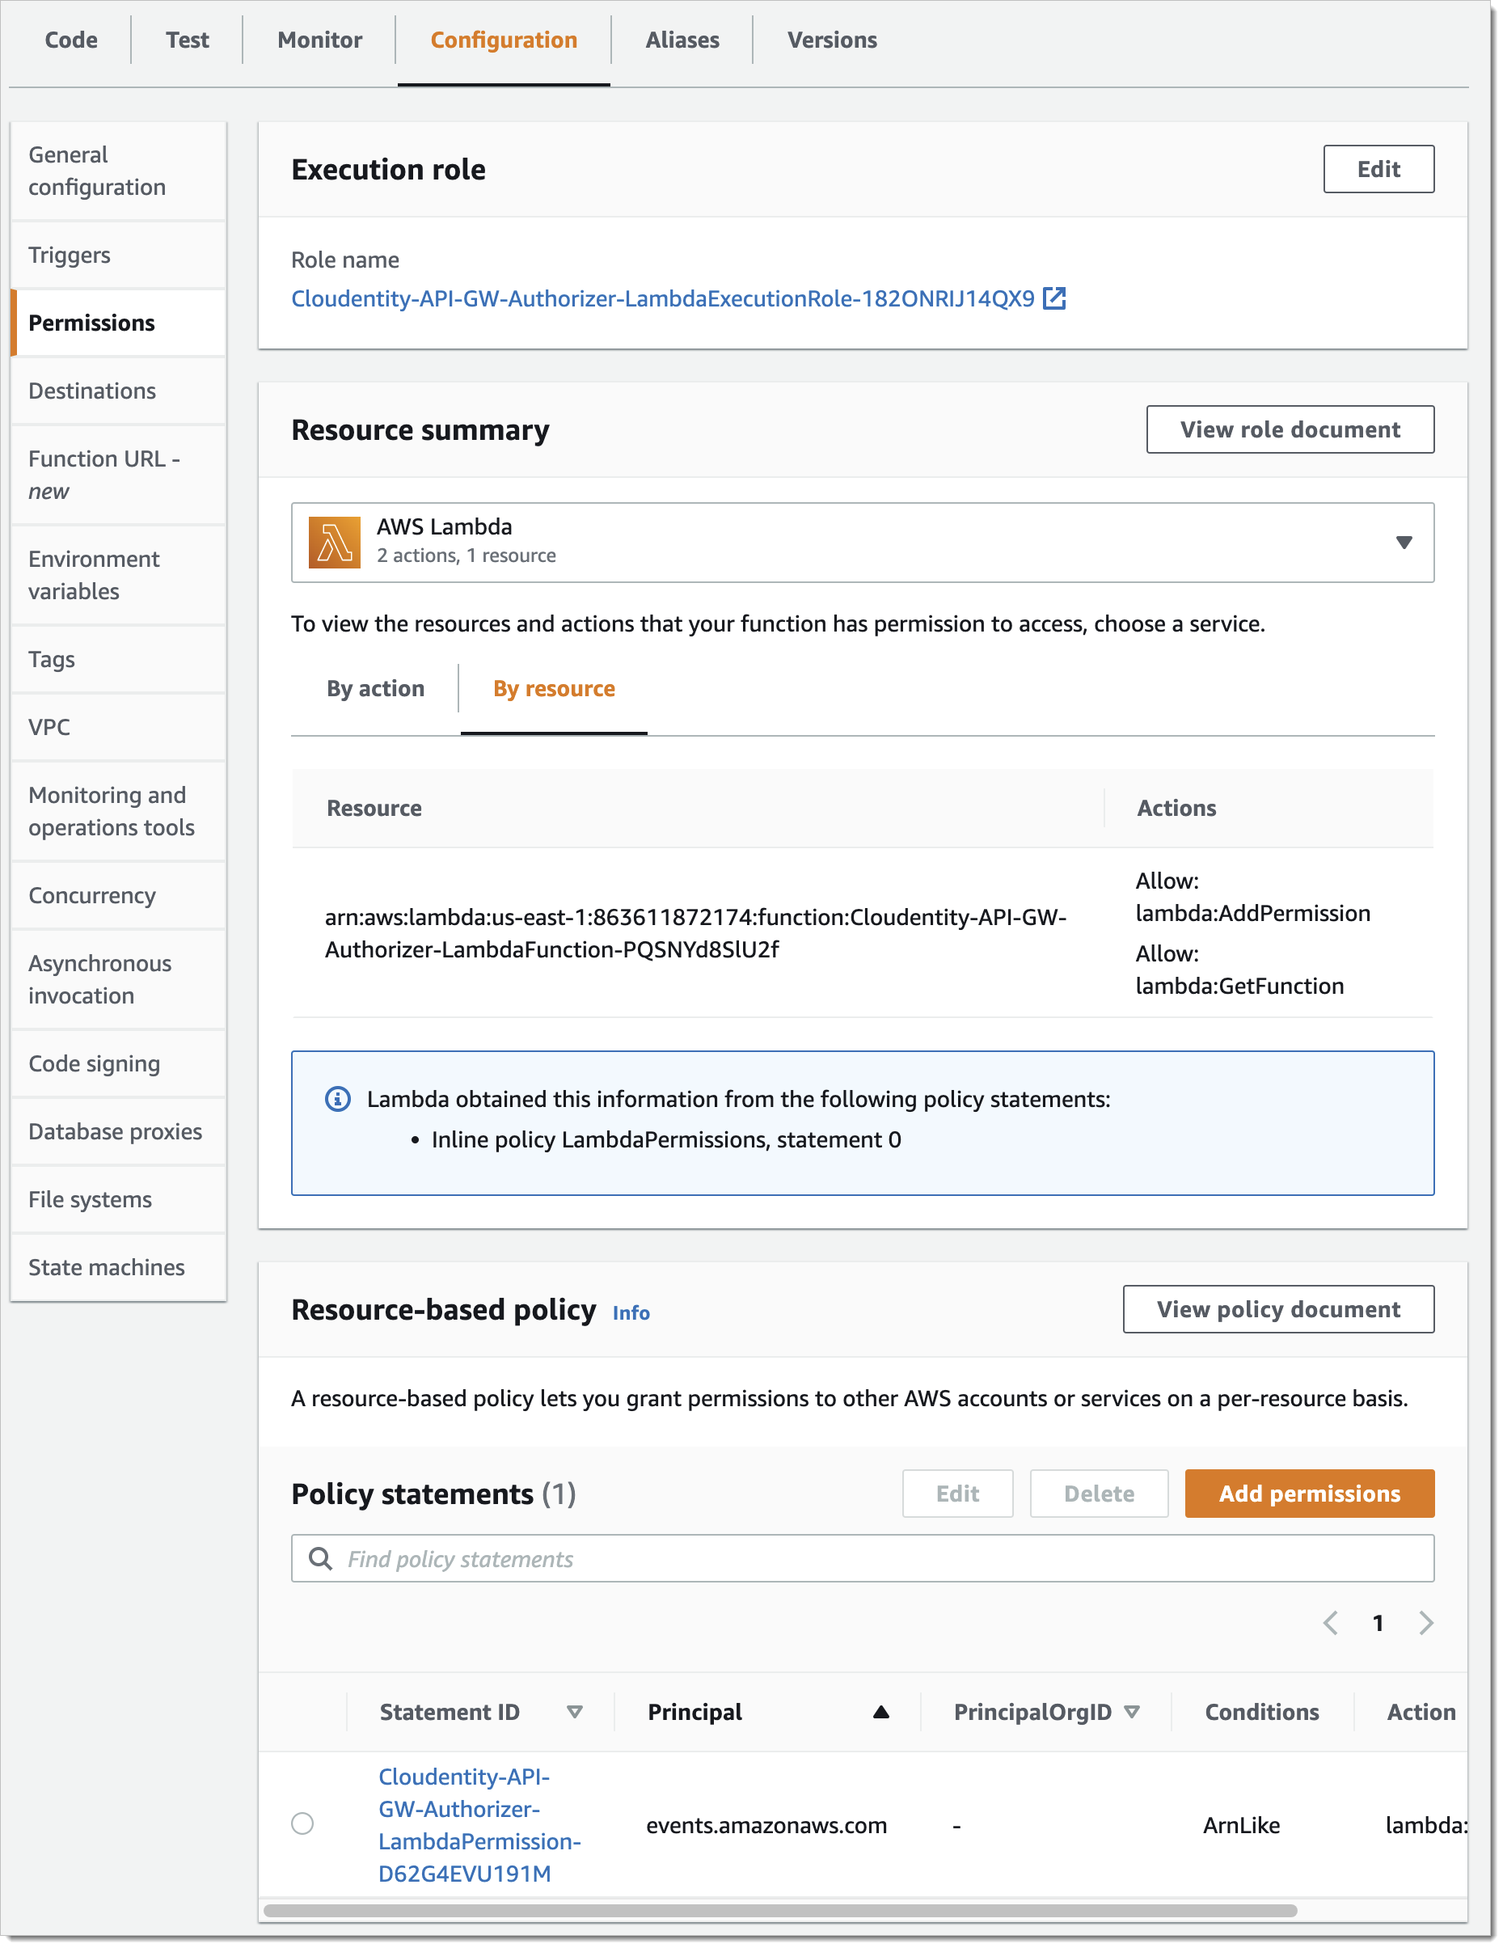Click Delete button in Policy statements
The width and height of the screenshot is (1503, 1948).
click(1099, 1493)
